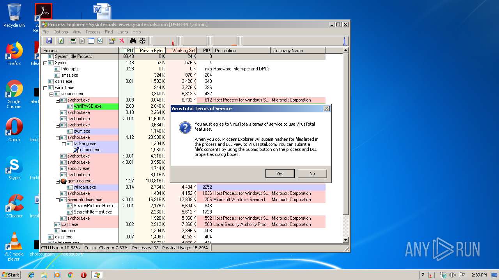Click the View DLLs/Handles toolbar icon
Screen dimensions: 499x280
(x=100, y=41)
